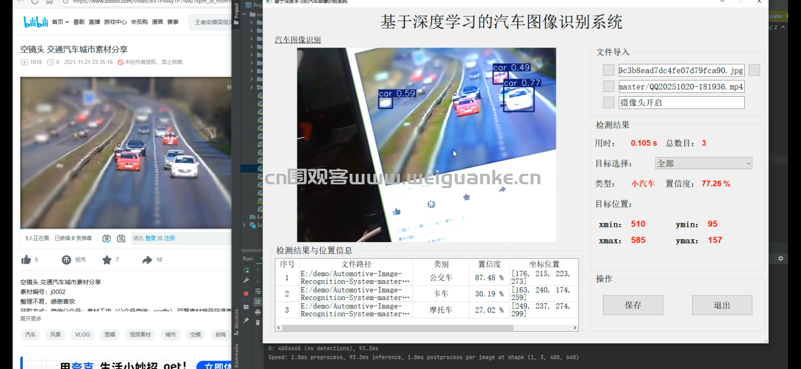The height and width of the screenshot is (369, 801).
Task: Click the printer icon in Run panel
Action: pos(258,312)
